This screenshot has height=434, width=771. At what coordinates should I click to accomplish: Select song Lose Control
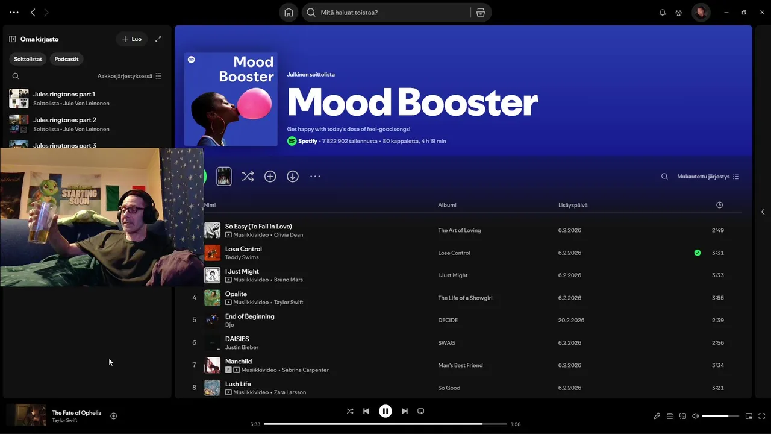(x=243, y=248)
